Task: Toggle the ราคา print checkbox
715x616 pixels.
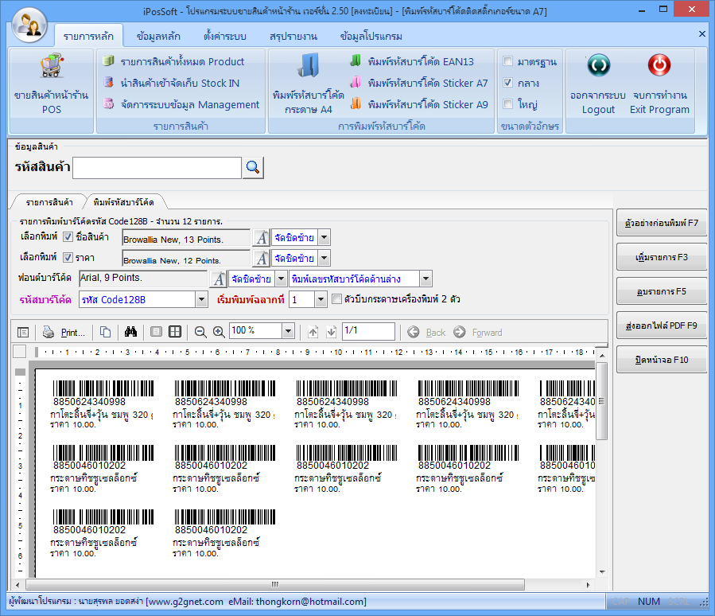Action: [x=68, y=258]
